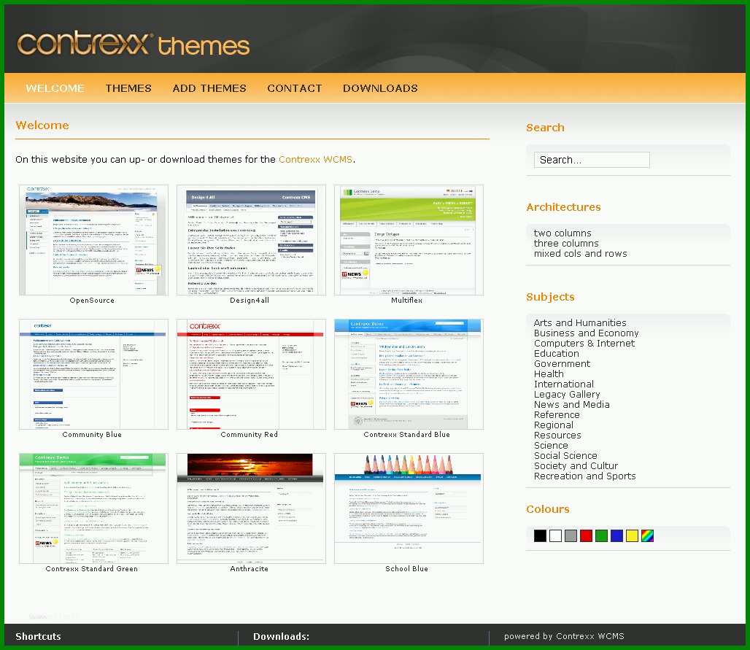Image resolution: width=750 pixels, height=650 pixels.
Task: Click the Community Red caption
Action: pos(250,435)
